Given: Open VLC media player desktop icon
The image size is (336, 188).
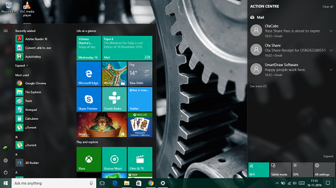Looking at the screenshot, I should 27,9.
